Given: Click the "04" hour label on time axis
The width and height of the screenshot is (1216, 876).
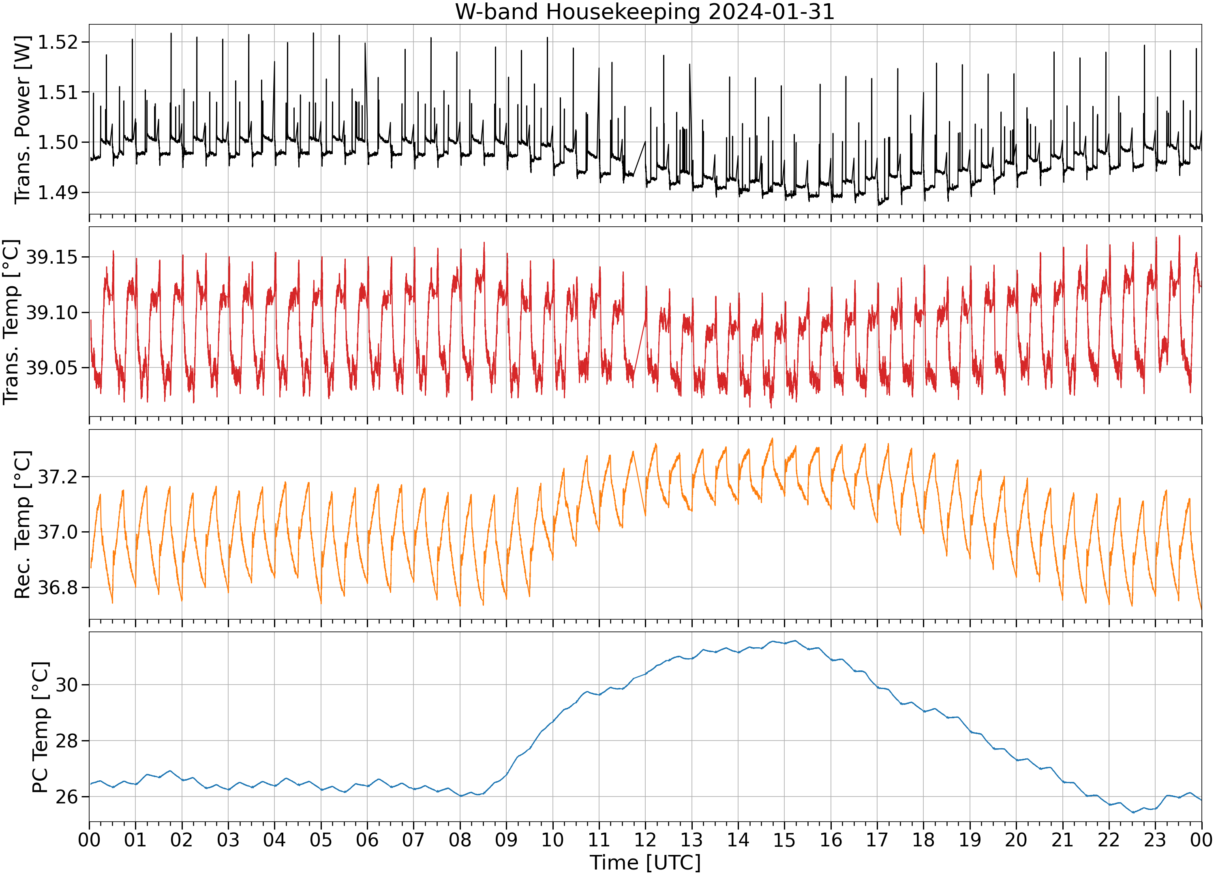Looking at the screenshot, I should point(274,839).
